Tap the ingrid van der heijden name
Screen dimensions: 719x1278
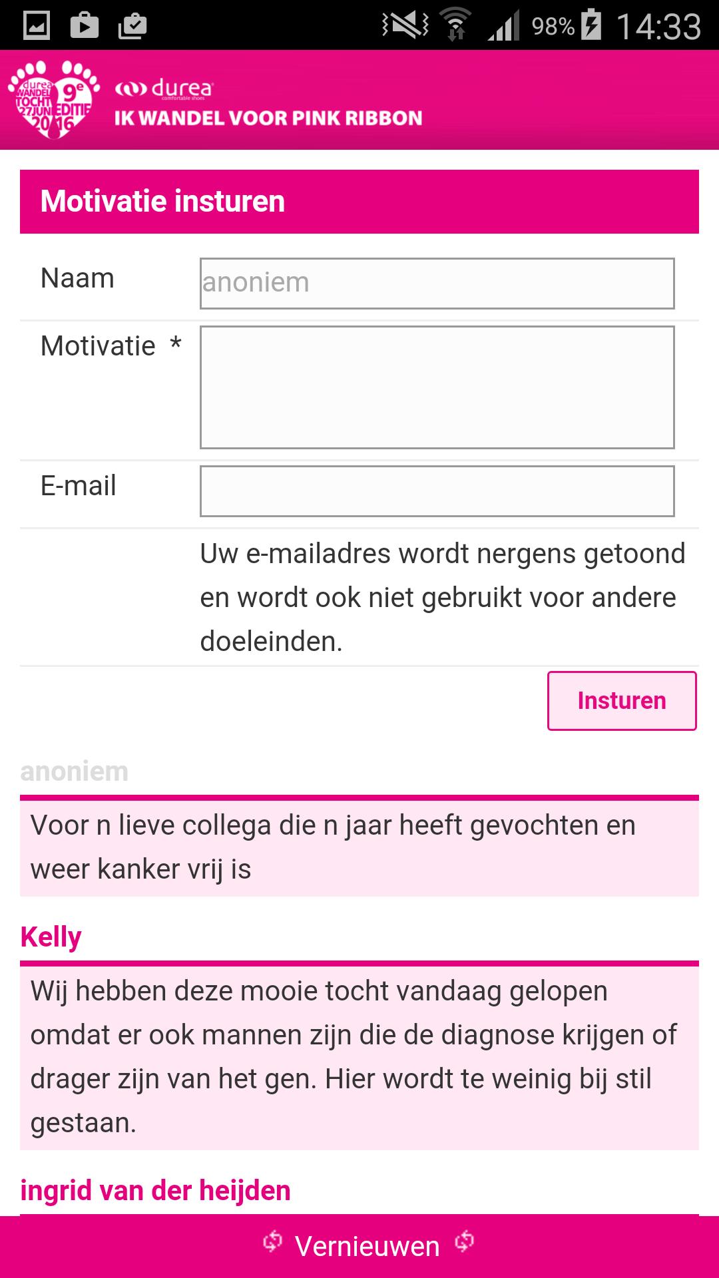pos(156,1191)
